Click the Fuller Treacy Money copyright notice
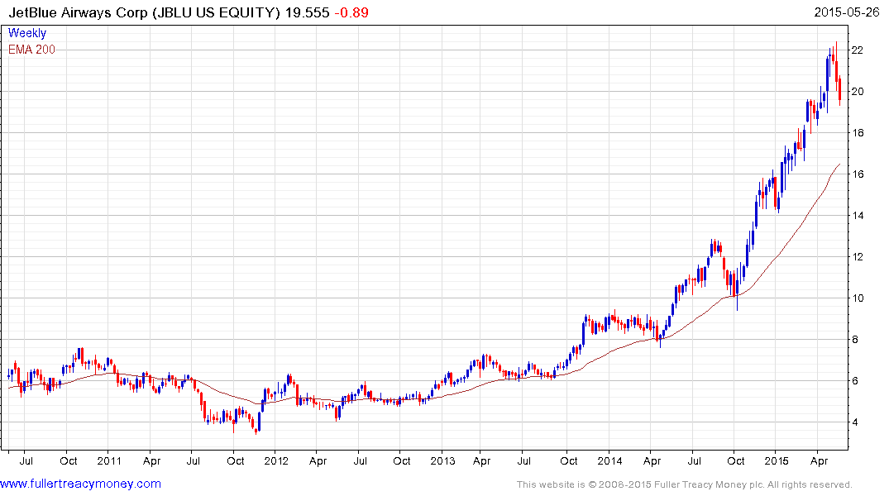 point(685,484)
